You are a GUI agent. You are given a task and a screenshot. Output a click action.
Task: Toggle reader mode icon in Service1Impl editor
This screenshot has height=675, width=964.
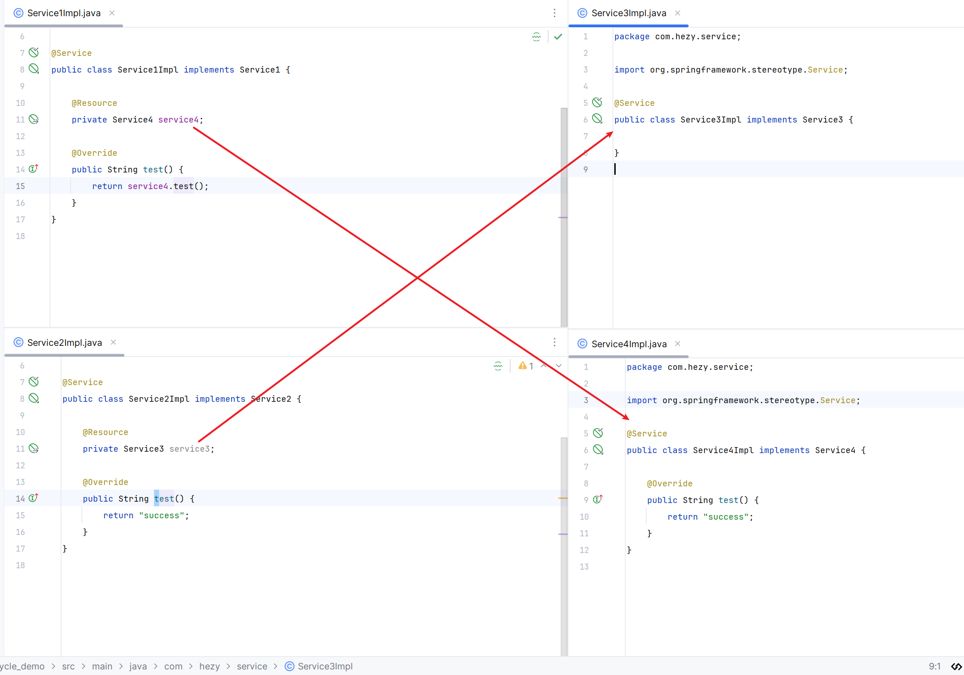click(x=536, y=37)
